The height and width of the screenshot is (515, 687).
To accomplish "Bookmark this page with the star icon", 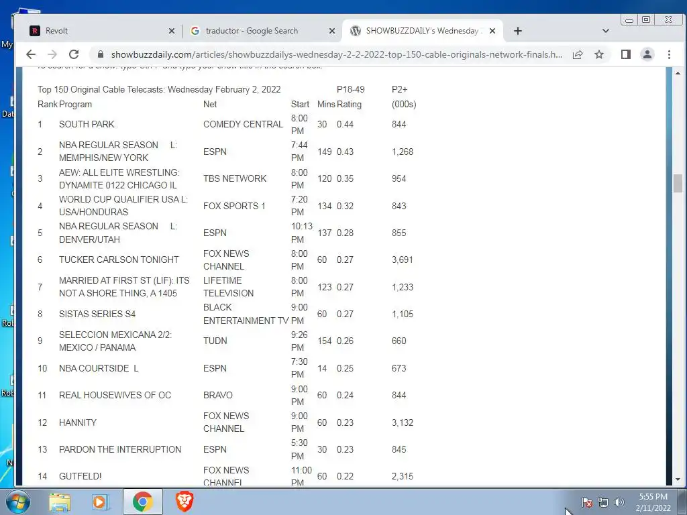I will tap(599, 54).
